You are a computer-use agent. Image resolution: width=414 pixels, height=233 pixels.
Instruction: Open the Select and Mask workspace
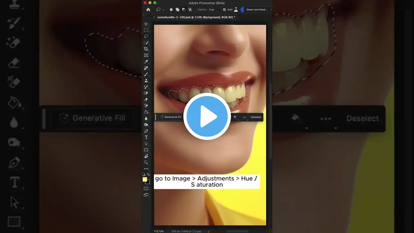tap(257, 10)
